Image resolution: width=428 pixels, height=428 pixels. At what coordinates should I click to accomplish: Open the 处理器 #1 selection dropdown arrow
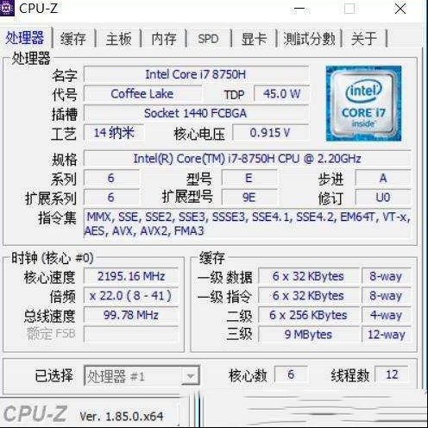[x=191, y=375]
